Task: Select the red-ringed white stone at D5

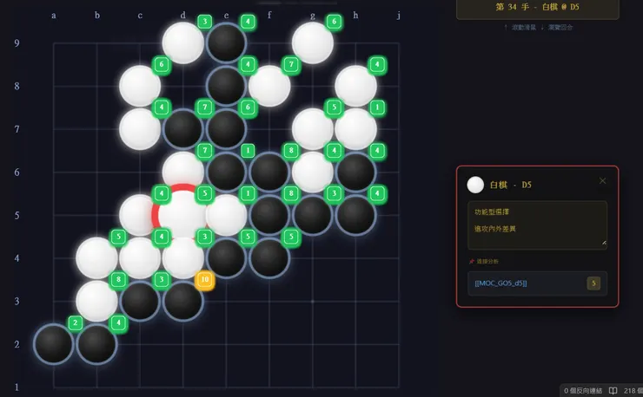Action: coord(182,215)
